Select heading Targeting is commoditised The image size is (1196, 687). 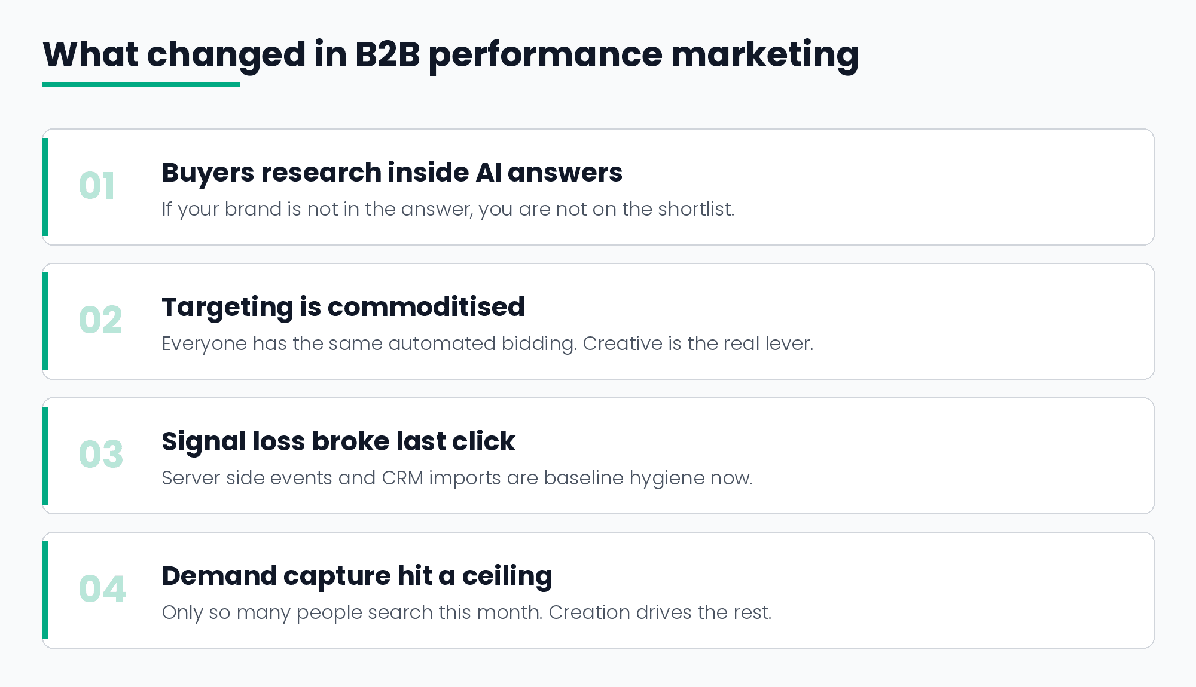pyautogui.click(x=343, y=308)
